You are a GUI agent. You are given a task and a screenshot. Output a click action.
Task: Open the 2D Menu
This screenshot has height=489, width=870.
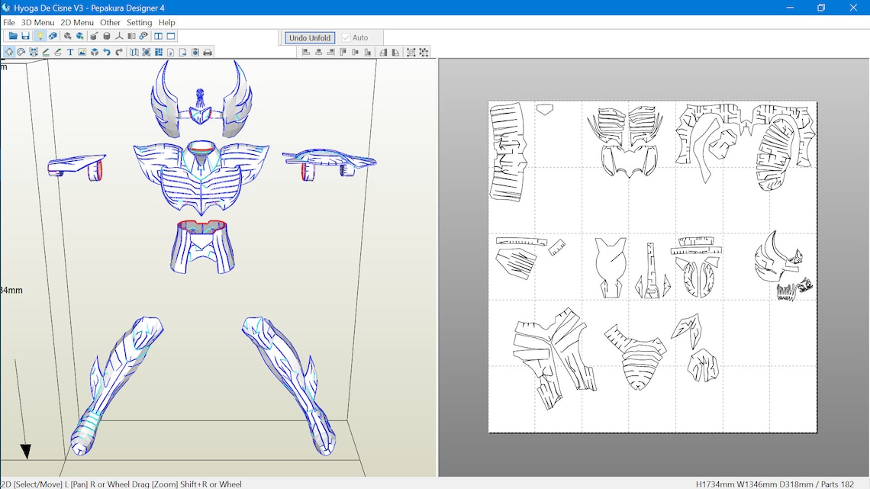[77, 22]
